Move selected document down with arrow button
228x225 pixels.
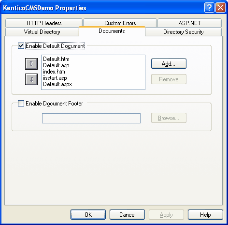click(x=31, y=79)
